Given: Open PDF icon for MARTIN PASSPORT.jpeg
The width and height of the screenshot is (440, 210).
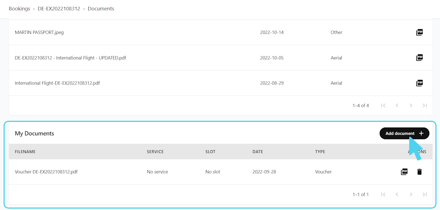Looking at the screenshot, I should point(419,32).
